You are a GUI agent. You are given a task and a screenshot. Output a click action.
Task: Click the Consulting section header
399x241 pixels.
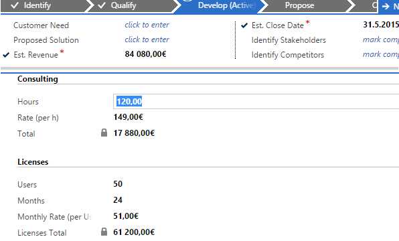(37, 79)
